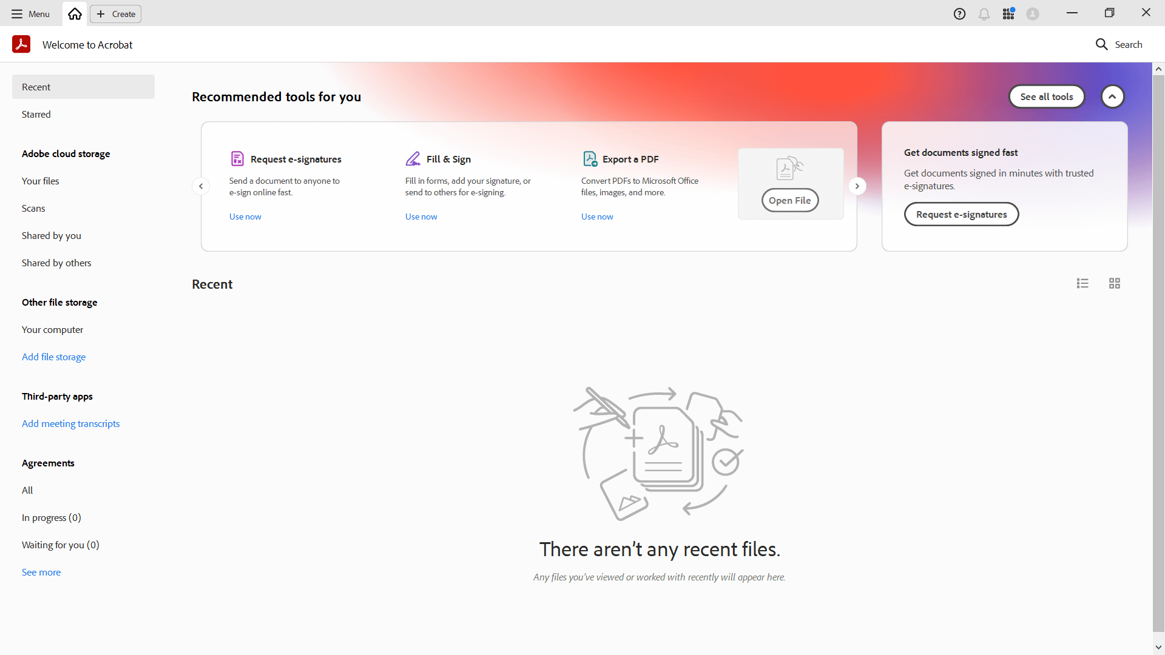Click the Fill & Sign pen icon
Image resolution: width=1165 pixels, height=655 pixels.
coord(413,159)
